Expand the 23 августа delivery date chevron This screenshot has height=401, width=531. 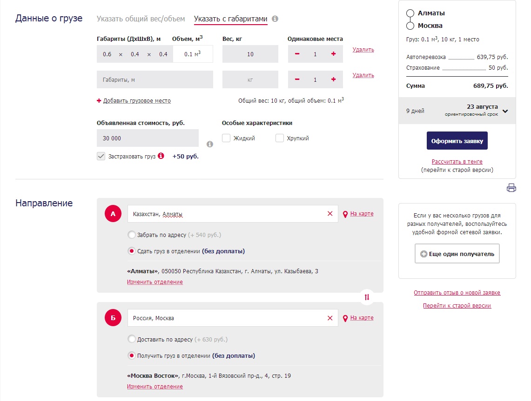tap(505, 111)
